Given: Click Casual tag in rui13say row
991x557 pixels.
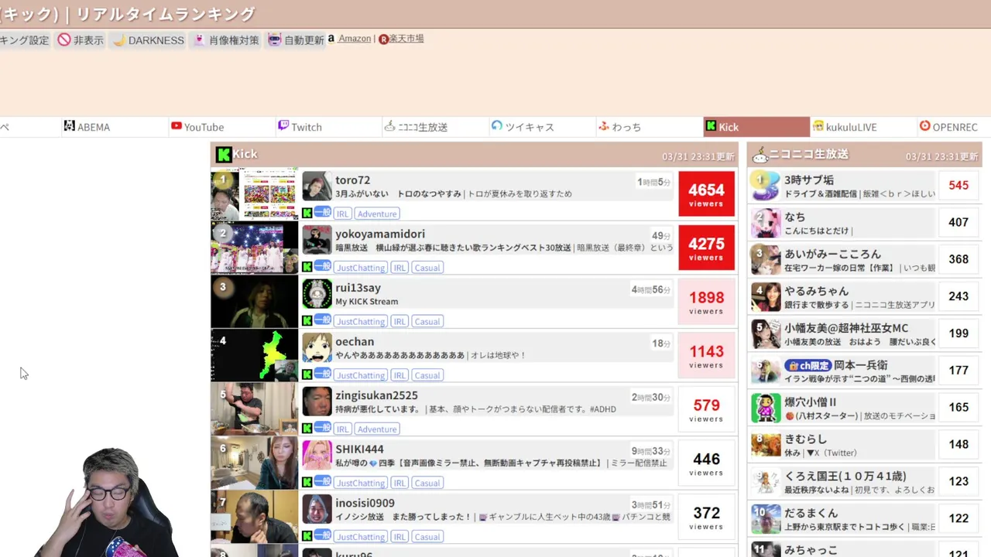Looking at the screenshot, I should 427,321.
